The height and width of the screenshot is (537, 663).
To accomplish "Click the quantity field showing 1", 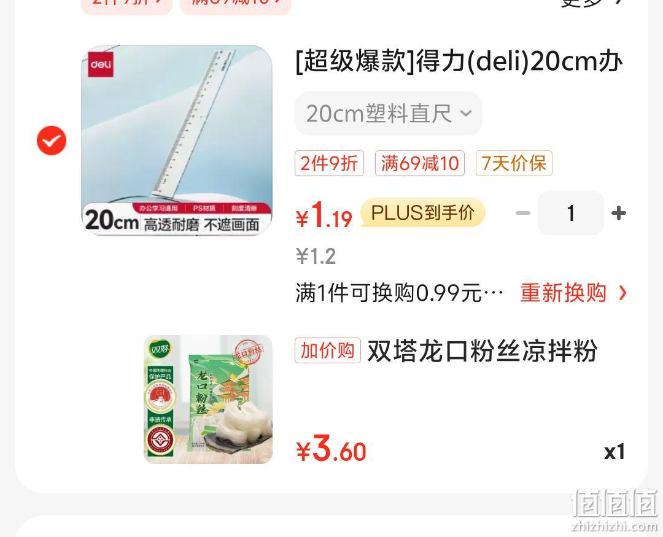I will [x=571, y=213].
